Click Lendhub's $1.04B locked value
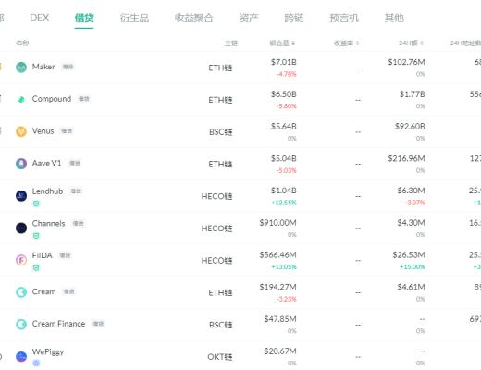The height and width of the screenshot is (370, 481). tap(284, 191)
